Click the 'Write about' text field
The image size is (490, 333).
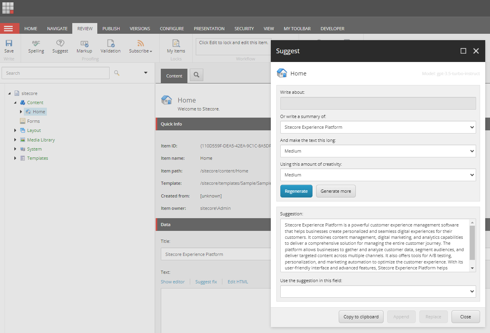(x=378, y=103)
